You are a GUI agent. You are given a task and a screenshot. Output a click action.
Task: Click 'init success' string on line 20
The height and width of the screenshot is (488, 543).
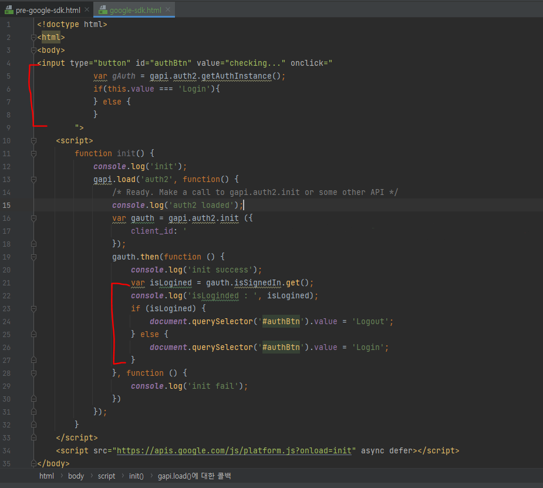220,270
